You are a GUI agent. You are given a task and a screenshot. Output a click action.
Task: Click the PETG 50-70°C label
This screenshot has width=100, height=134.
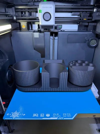(67, 115)
